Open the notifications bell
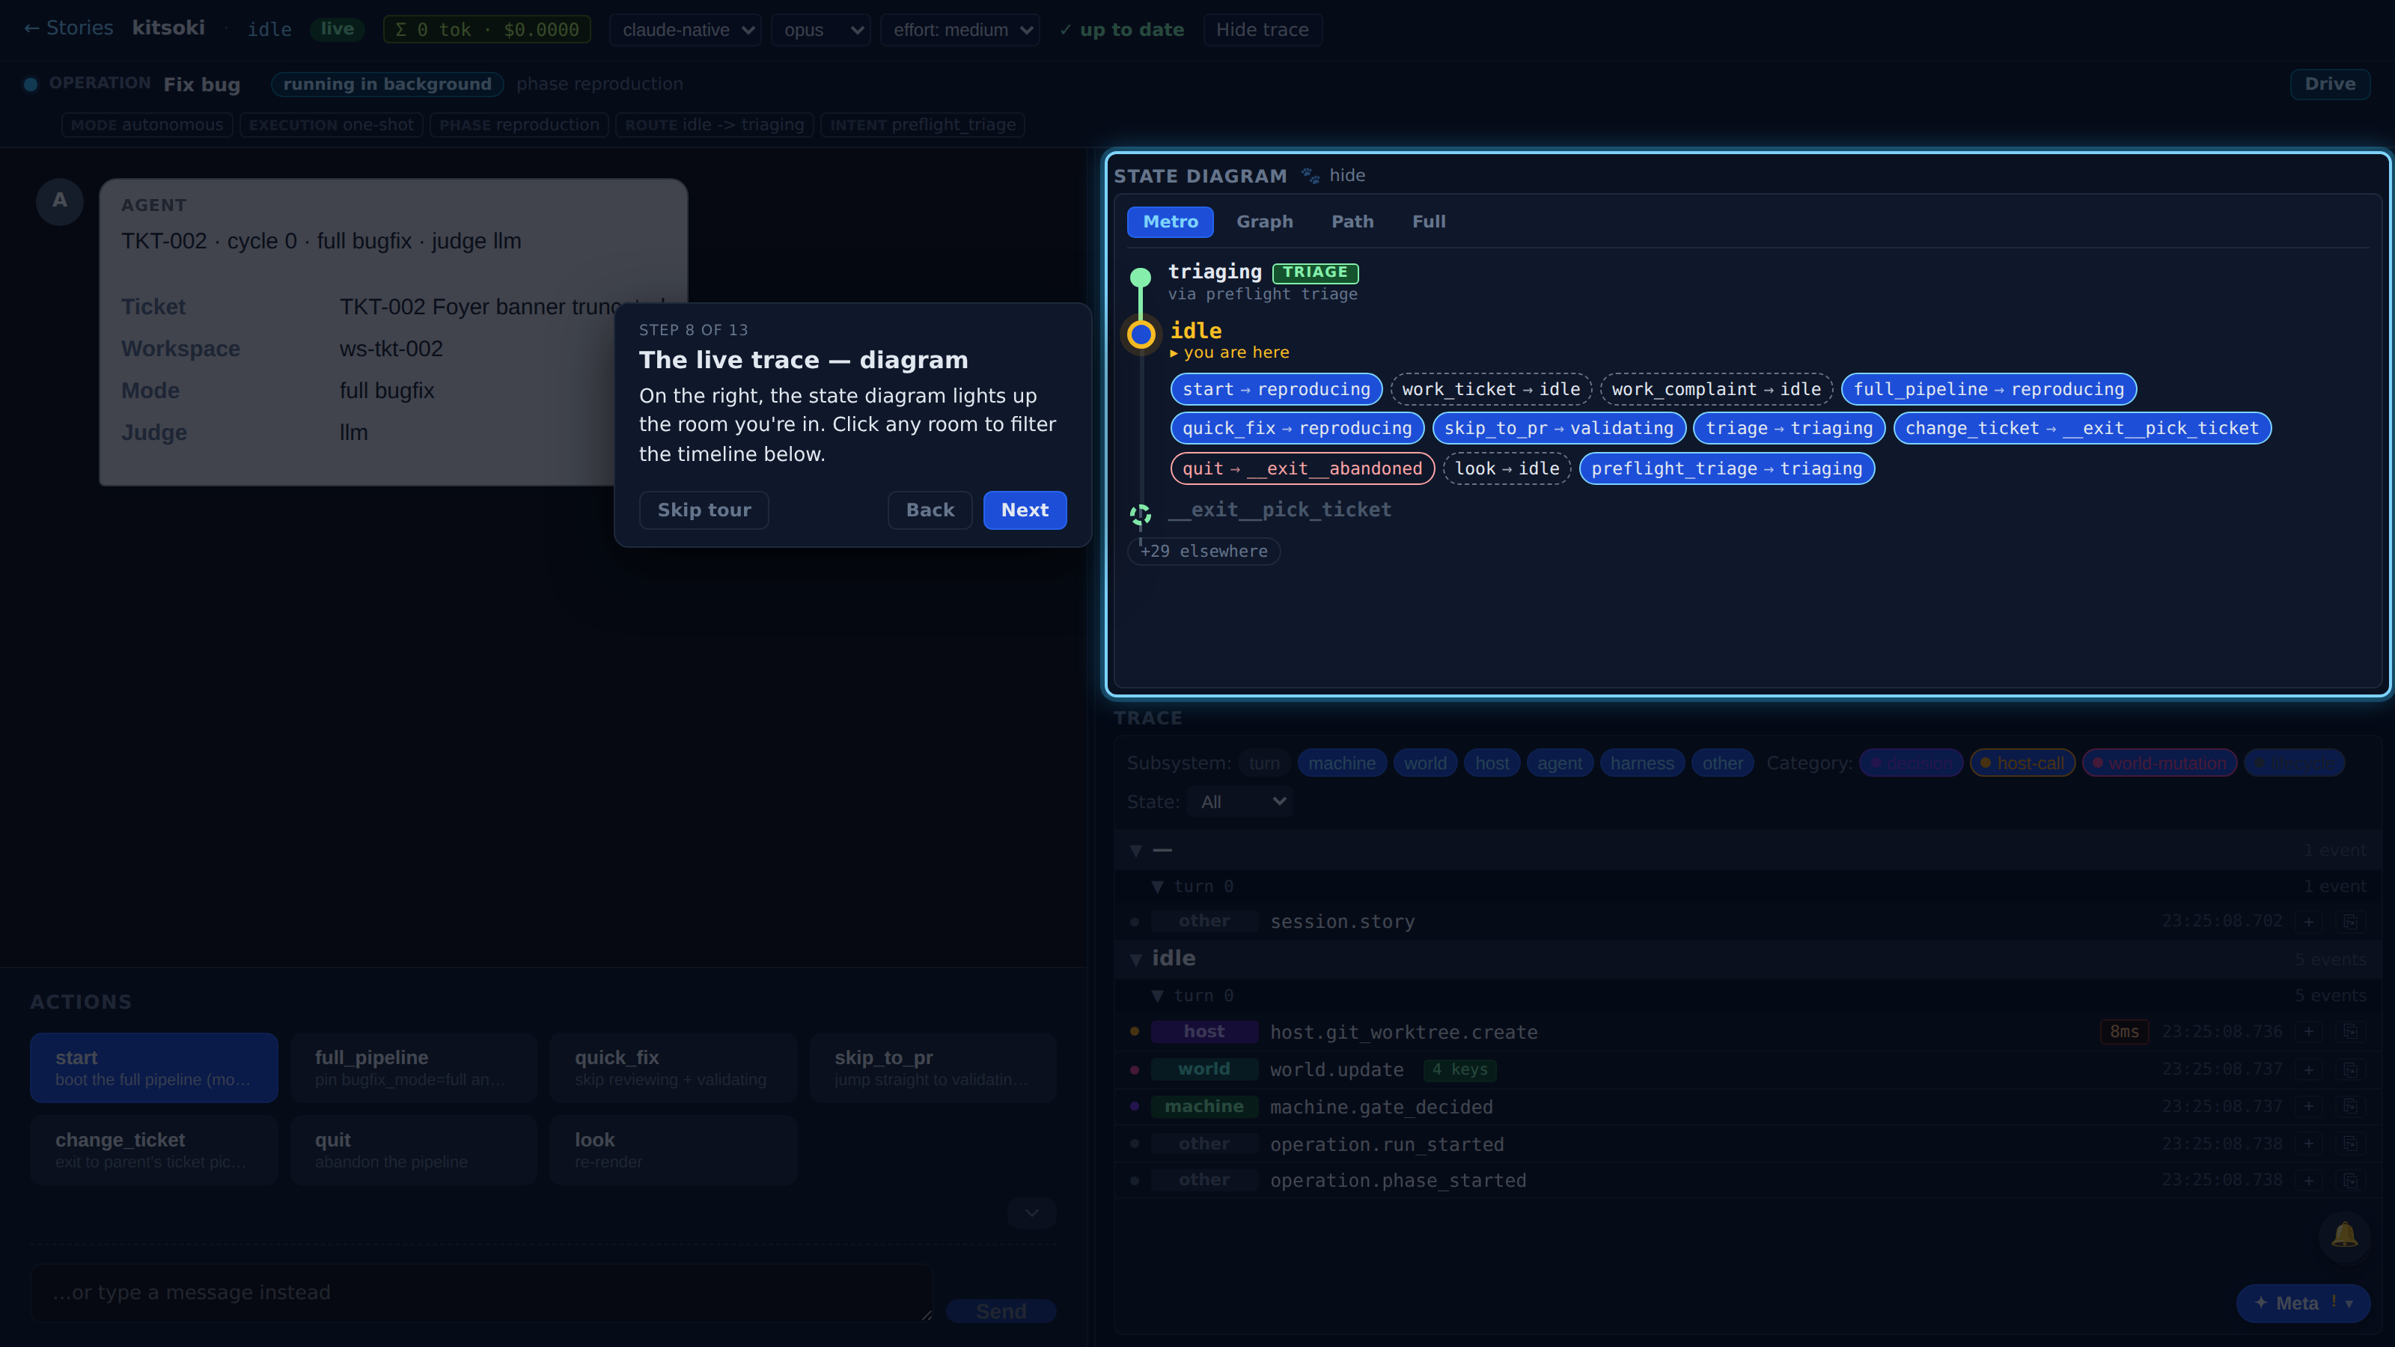This screenshot has width=2395, height=1347. click(x=2344, y=1235)
